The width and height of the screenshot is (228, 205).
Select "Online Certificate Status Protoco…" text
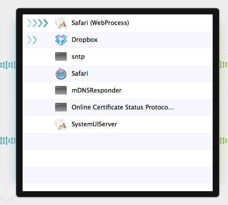[123, 107]
